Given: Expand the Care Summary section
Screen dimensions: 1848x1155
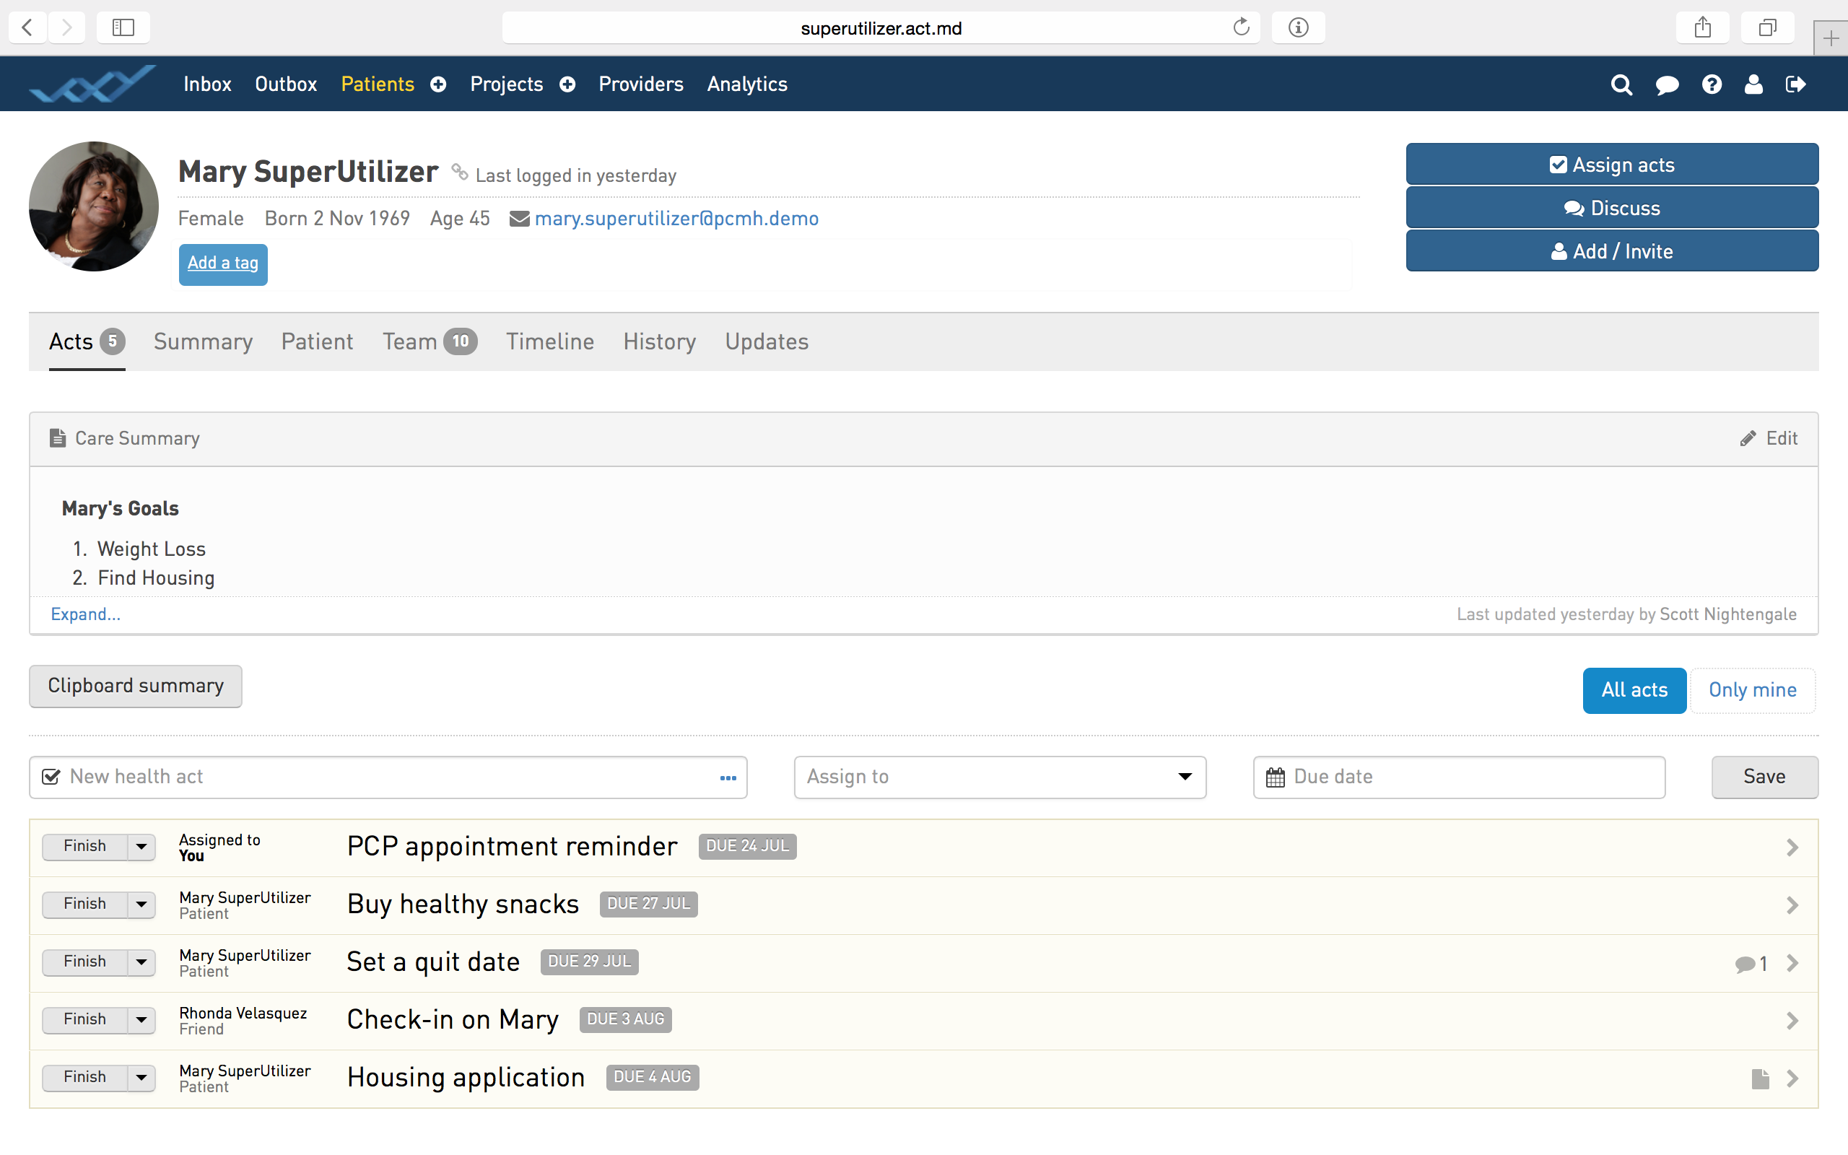Looking at the screenshot, I should click(85, 615).
